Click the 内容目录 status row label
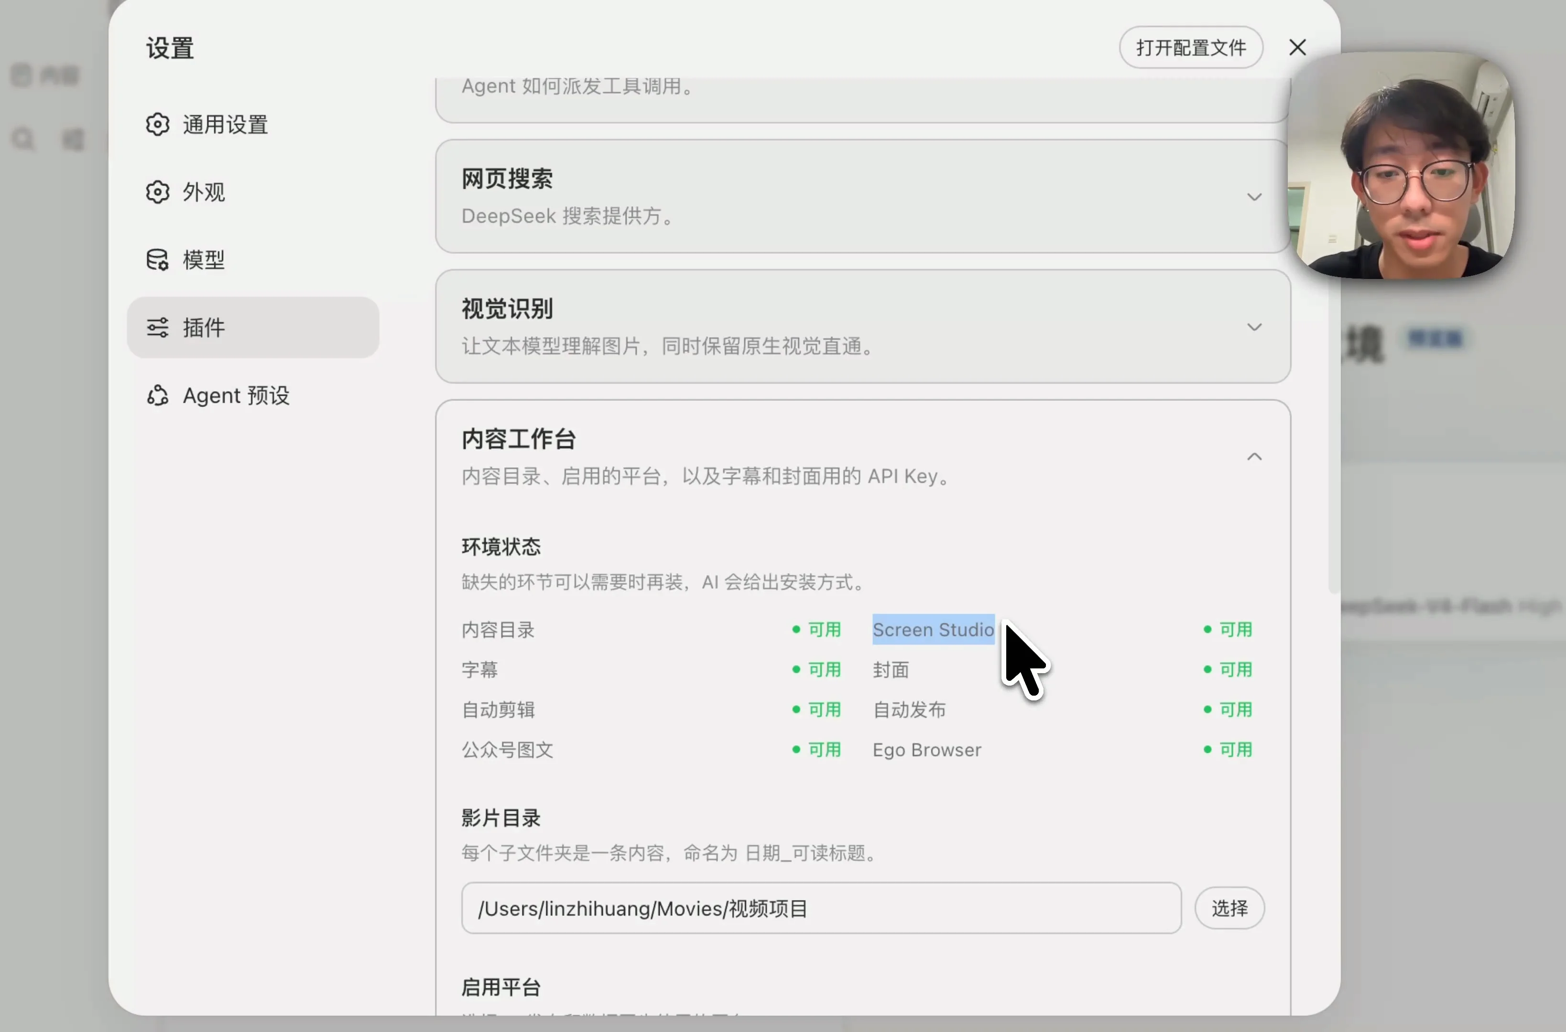Viewport: 1566px width, 1032px height. (498, 630)
